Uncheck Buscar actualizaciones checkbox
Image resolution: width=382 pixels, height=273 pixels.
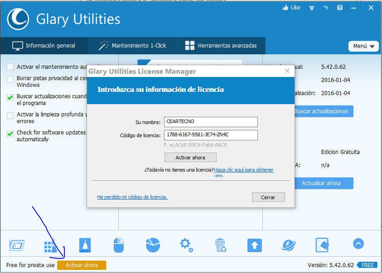pos(10,98)
